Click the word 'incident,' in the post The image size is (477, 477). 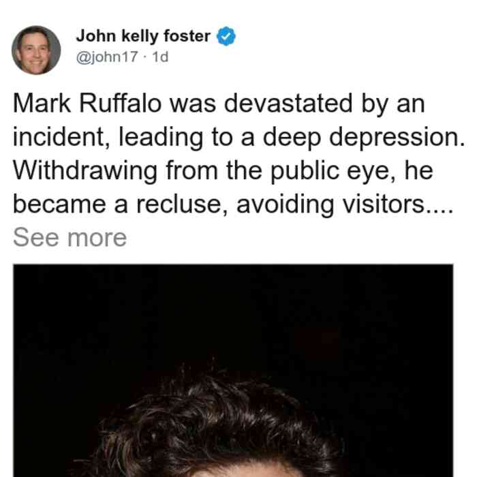[x=61, y=137]
